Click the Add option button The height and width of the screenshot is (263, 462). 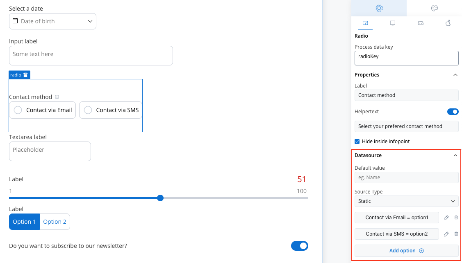tap(407, 251)
